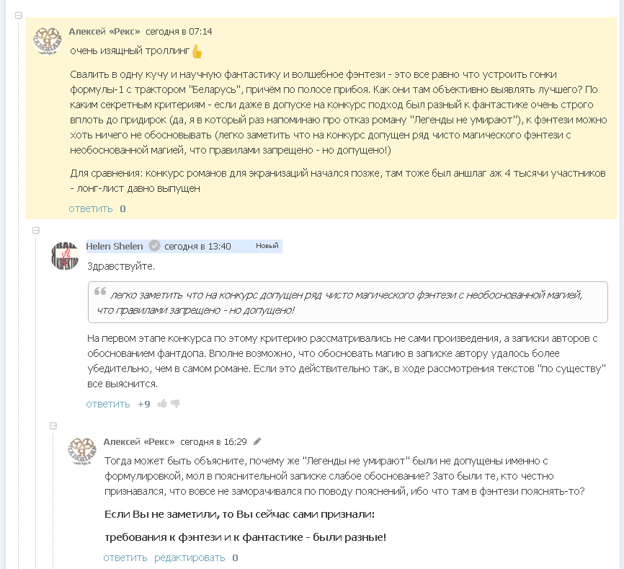Click pencil edit icon beside 16:29 timestamp
The width and height of the screenshot is (624, 569).
pos(257,441)
